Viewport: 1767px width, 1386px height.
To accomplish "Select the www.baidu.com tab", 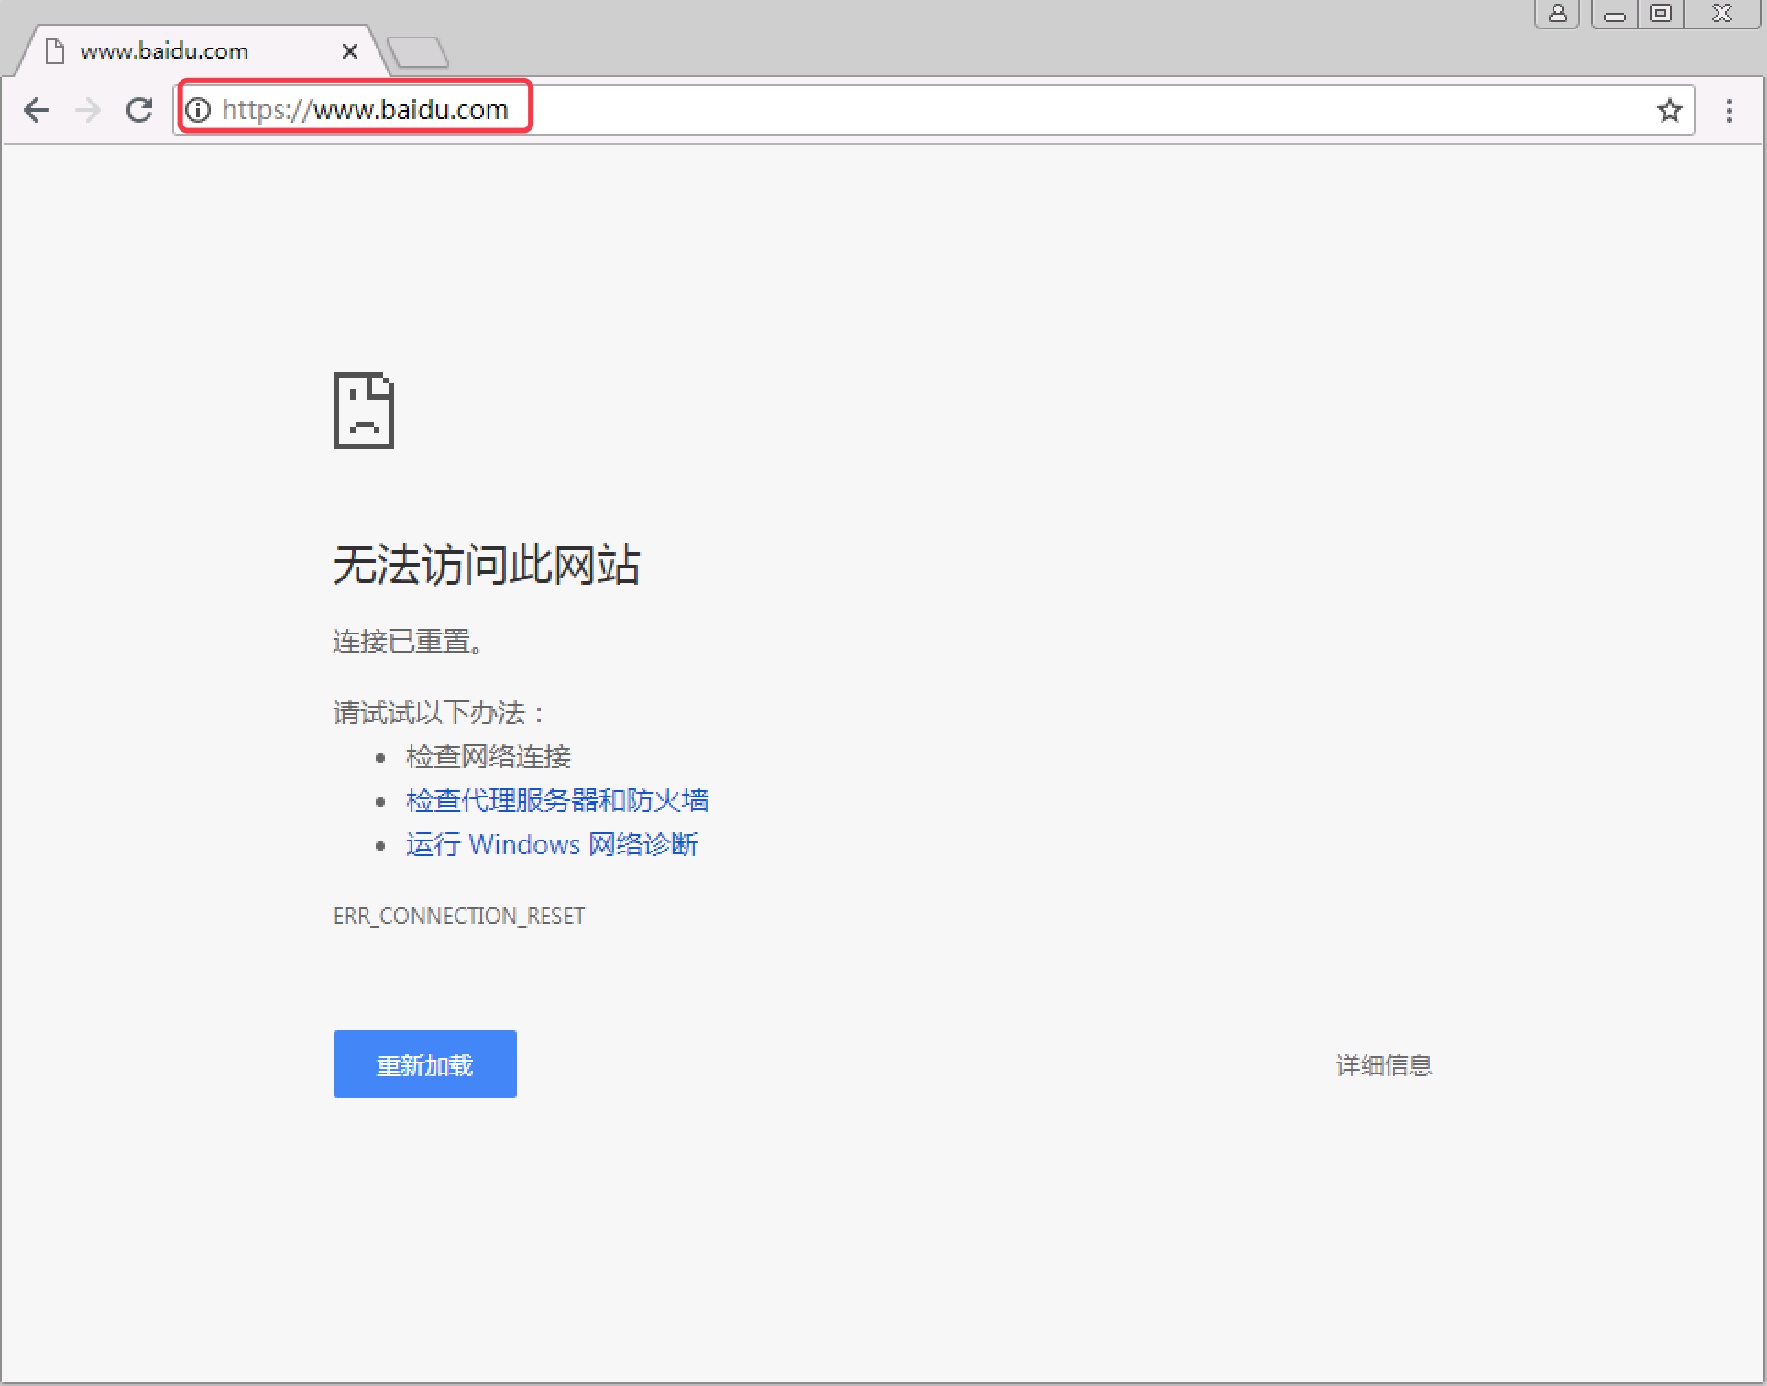I will tap(165, 51).
